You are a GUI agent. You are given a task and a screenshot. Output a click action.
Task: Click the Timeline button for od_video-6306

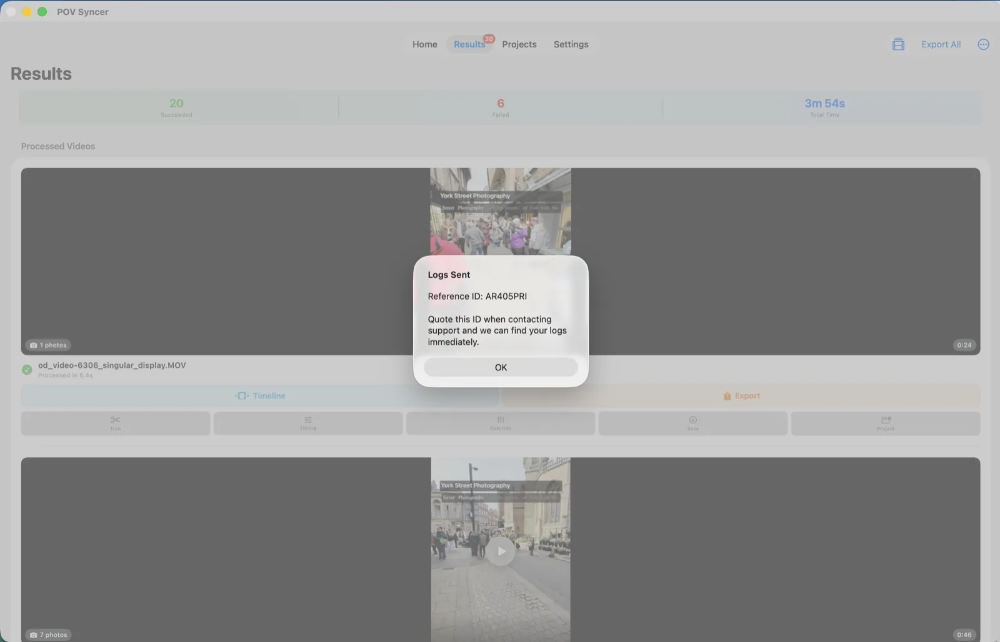(x=260, y=396)
